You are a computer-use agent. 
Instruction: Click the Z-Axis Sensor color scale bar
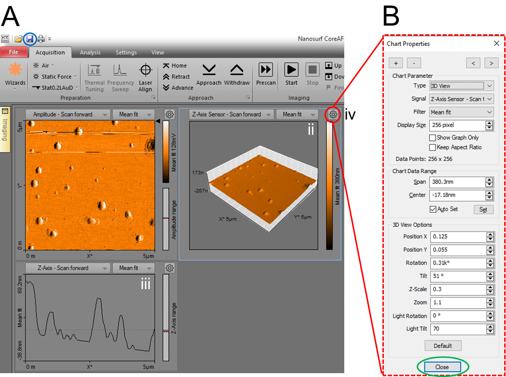pyautogui.click(x=329, y=186)
